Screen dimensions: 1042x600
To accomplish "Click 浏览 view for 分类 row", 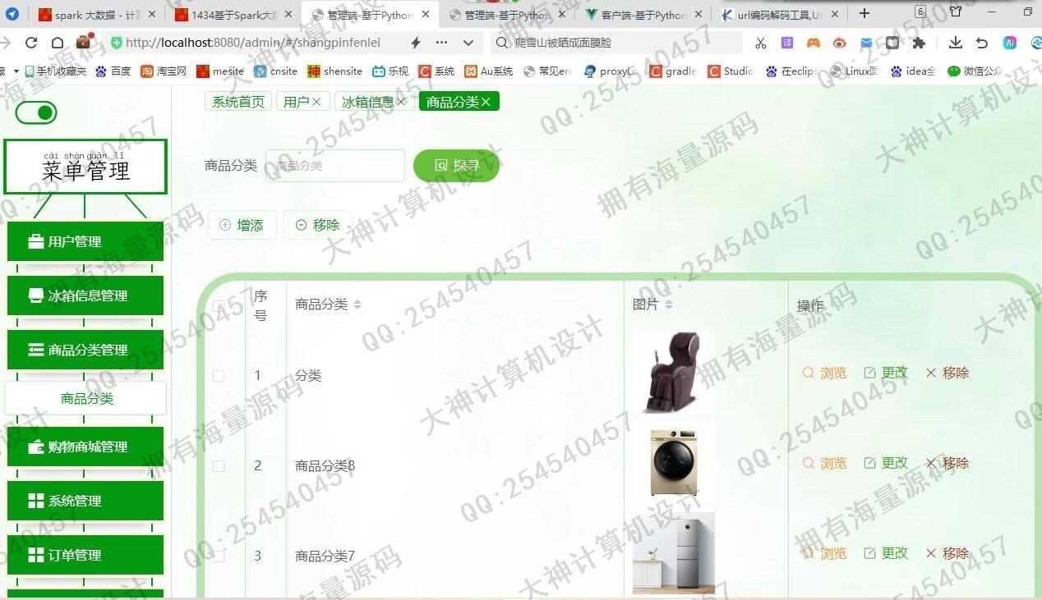I will 824,373.
